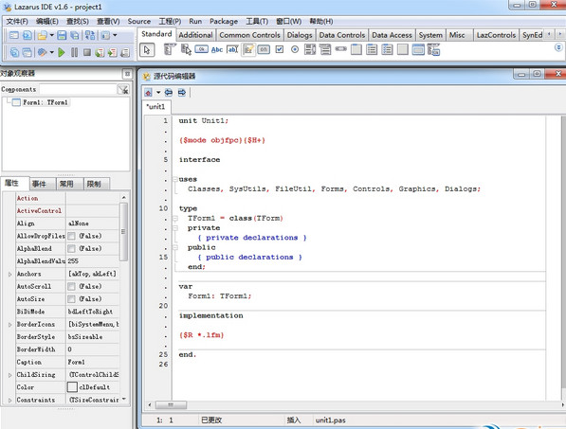Click the selection arrow pointer tool
This screenshot has height=429, width=566.
[x=147, y=50]
